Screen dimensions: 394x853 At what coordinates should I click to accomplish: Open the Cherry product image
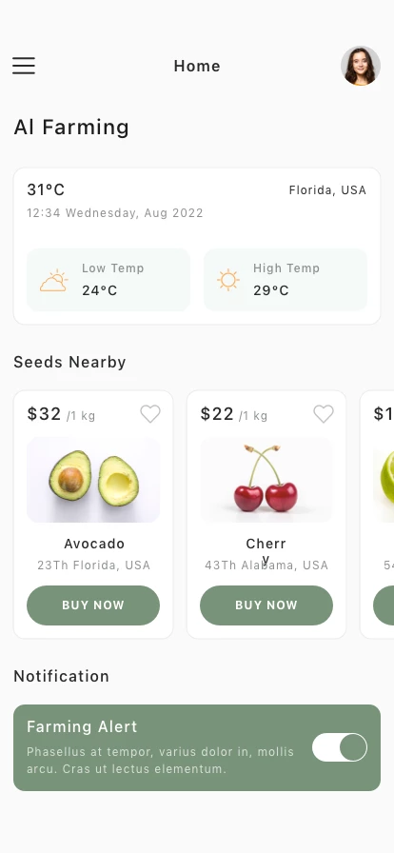(266, 480)
